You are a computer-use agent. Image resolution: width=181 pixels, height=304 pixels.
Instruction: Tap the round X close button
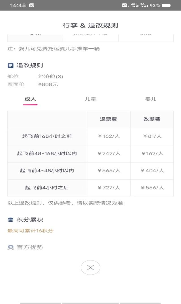click(x=90, y=268)
